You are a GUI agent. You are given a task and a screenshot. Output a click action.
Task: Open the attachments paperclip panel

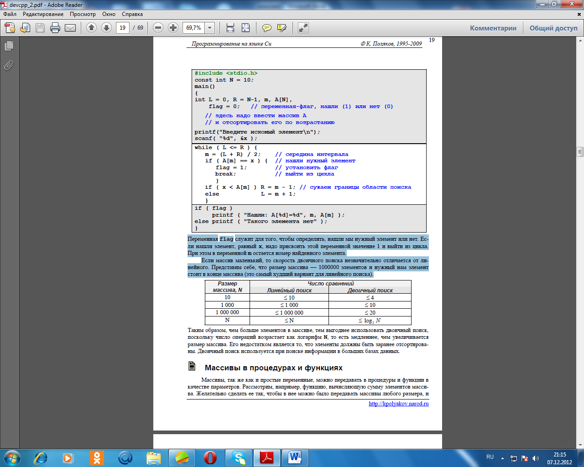pos(9,65)
